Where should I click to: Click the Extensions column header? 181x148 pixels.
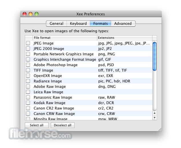125,38
